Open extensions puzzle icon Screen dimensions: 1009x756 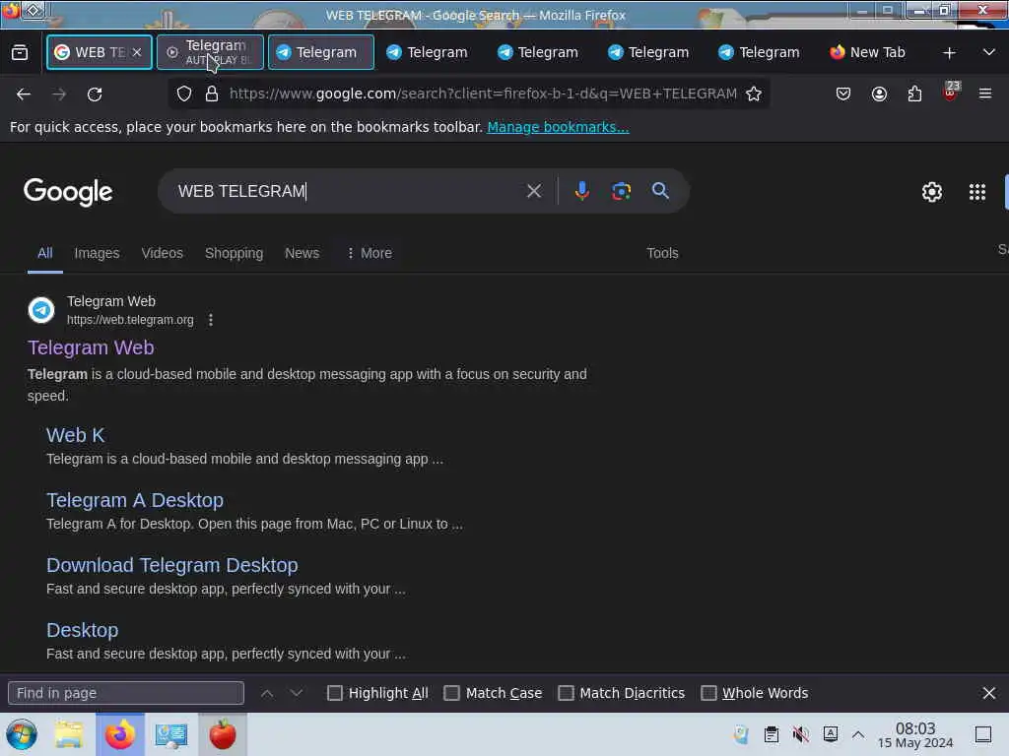pyautogui.click(x=914, y=94)
